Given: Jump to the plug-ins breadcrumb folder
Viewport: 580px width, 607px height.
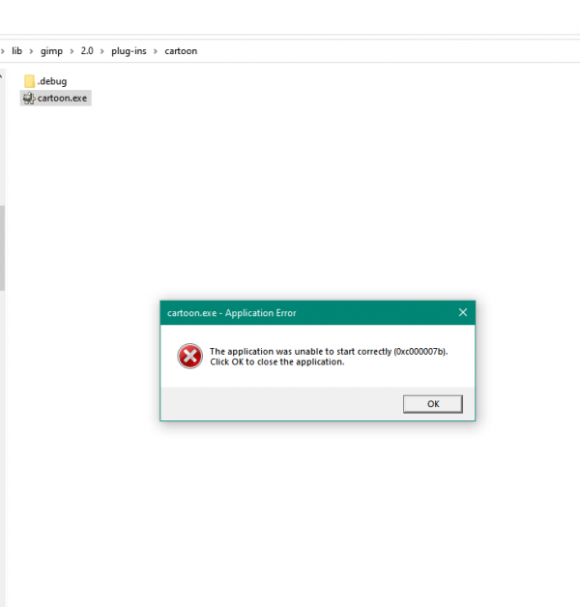Looking at the screenshot, I should click(129, 51).
